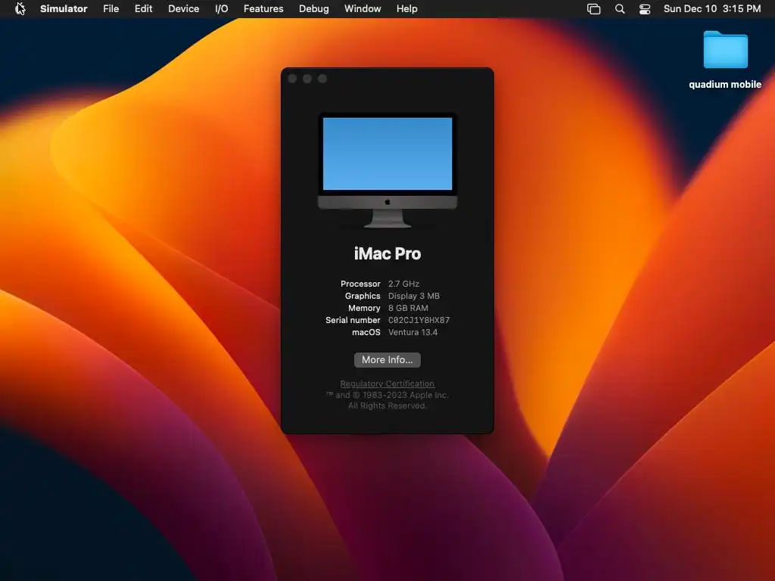Click the All Rights Reserved text
The height and width of the screenshot is (581, 775).
coord(387,405)
